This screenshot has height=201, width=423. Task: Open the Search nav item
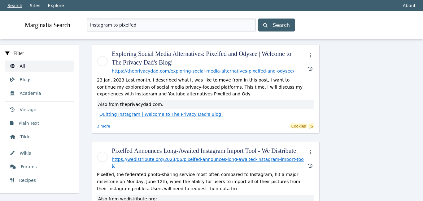point(15,6)
